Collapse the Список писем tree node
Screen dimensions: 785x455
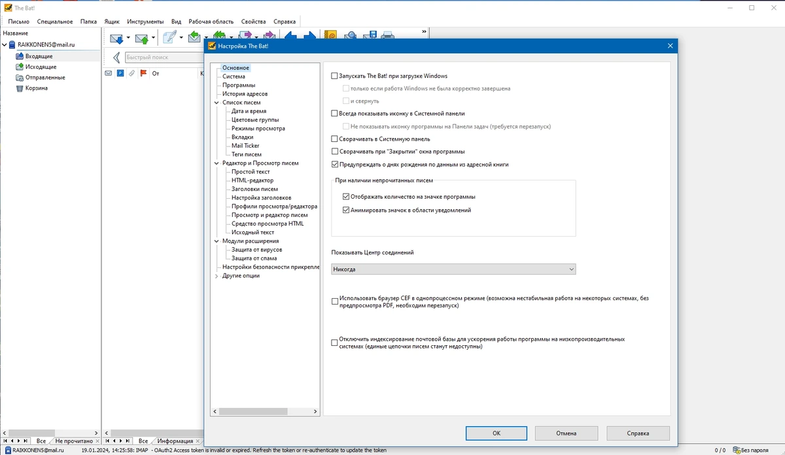click(x=217, y=103)
